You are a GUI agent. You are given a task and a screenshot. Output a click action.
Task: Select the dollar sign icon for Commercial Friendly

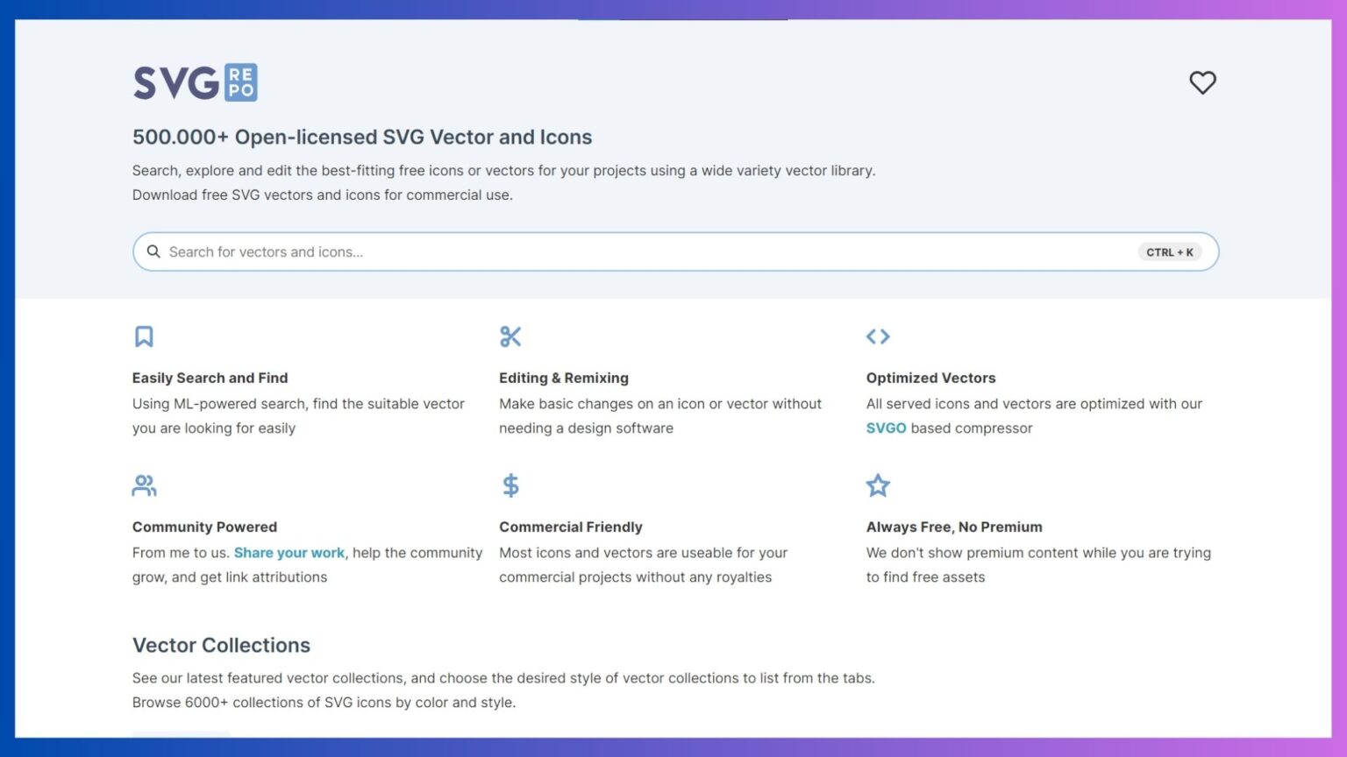pyautogui.click(x=510, y=485)
